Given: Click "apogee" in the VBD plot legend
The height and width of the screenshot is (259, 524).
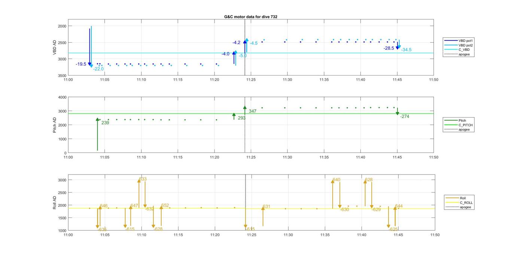Looking at the screenshot, I should pyautogui.click(x=457, y=54).
